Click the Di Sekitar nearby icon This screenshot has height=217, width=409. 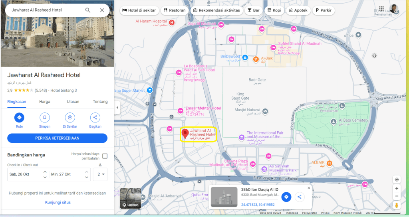pos(70,118)
